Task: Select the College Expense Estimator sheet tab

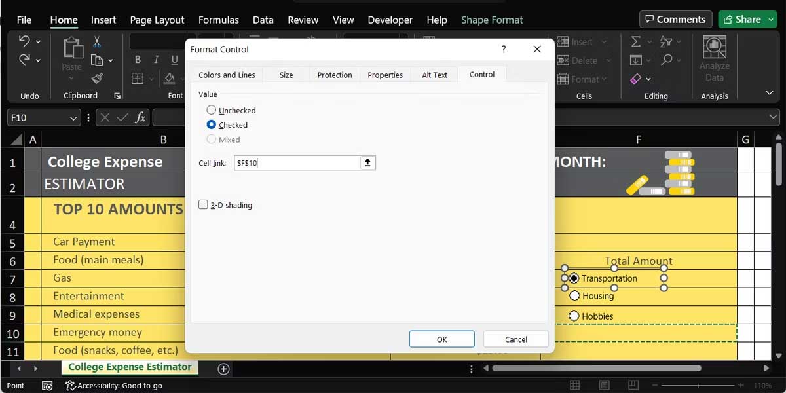Action: (x=129, y=367)
